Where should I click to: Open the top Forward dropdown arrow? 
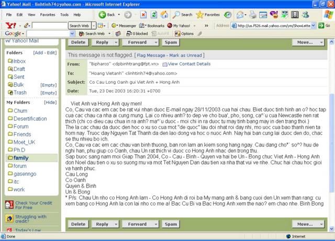(156, 42)
